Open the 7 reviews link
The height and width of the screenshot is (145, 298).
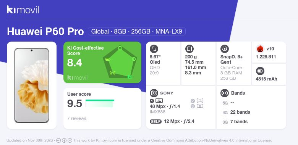(77, 118)
